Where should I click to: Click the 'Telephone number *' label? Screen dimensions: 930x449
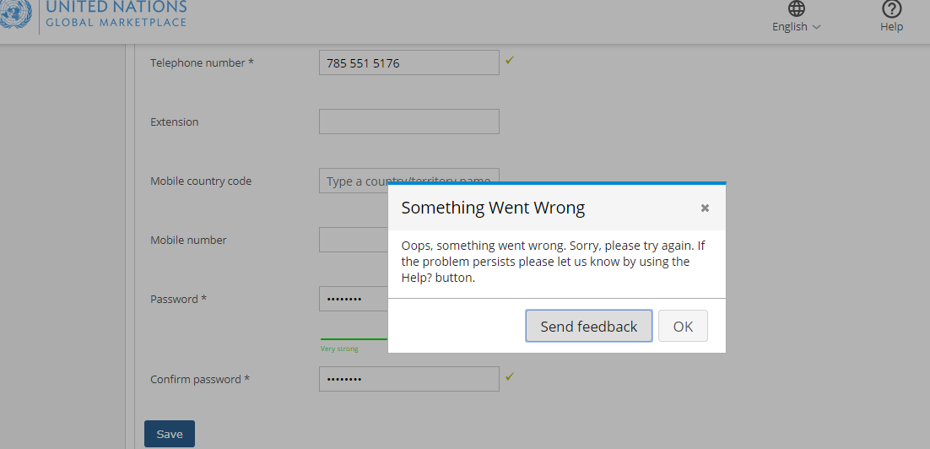coord(203,62)
